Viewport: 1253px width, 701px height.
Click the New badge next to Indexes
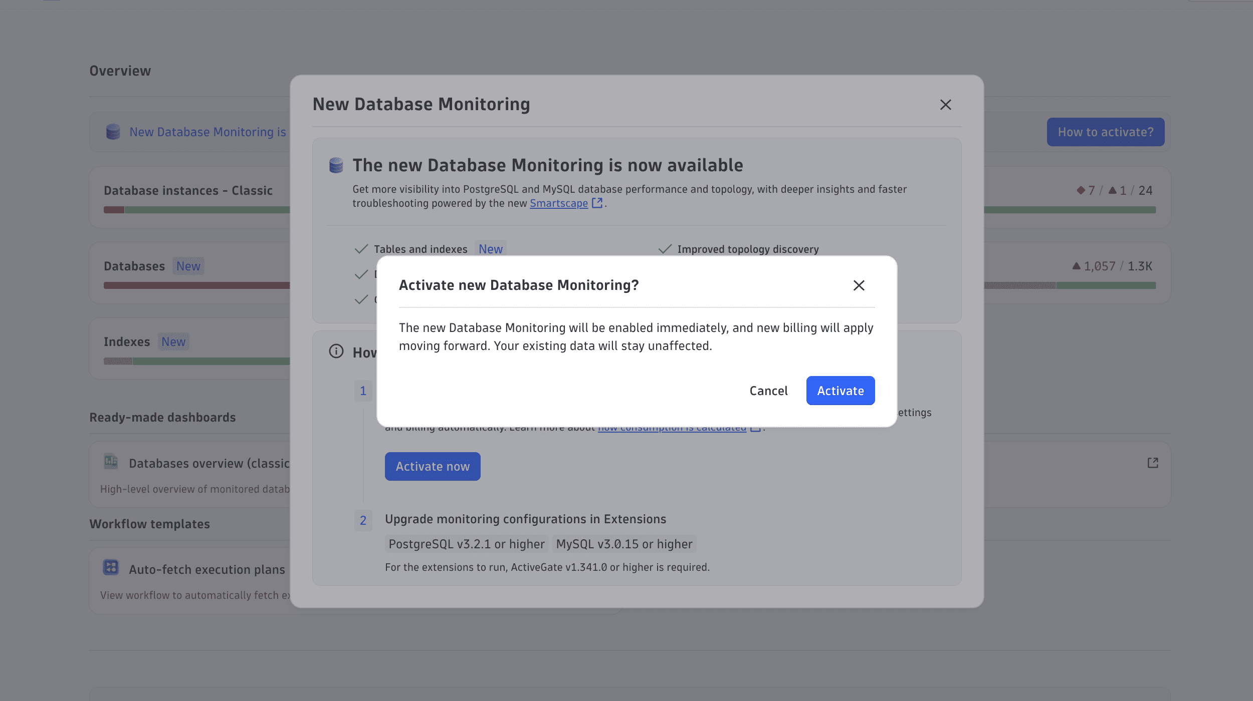(x=173, y=341)
